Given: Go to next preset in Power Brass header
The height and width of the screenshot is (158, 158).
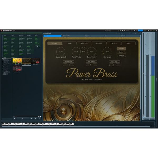Looking at the screenshot, I should [x=132, y=33].
